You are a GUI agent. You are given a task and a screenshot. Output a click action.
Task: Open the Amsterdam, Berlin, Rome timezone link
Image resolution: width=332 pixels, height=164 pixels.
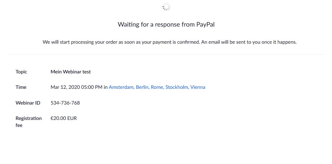[x=157, y=87]
